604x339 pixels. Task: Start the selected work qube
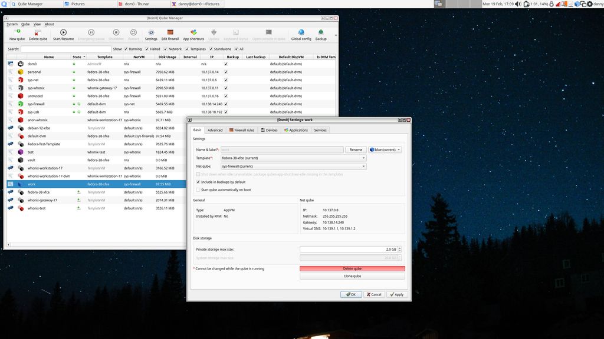(x=63, y=34)
